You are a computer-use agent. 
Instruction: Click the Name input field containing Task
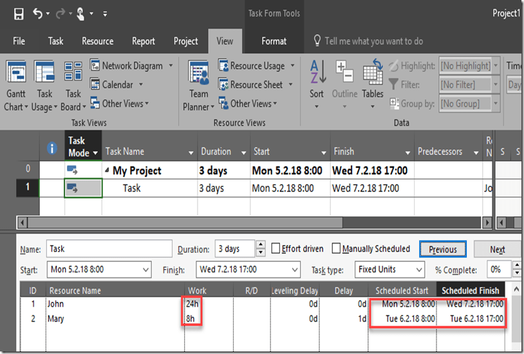109,249
